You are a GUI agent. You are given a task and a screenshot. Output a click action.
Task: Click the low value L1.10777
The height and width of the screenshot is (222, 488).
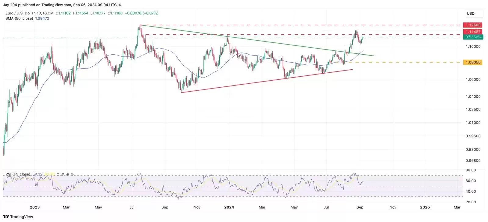[x=98, y=13]
